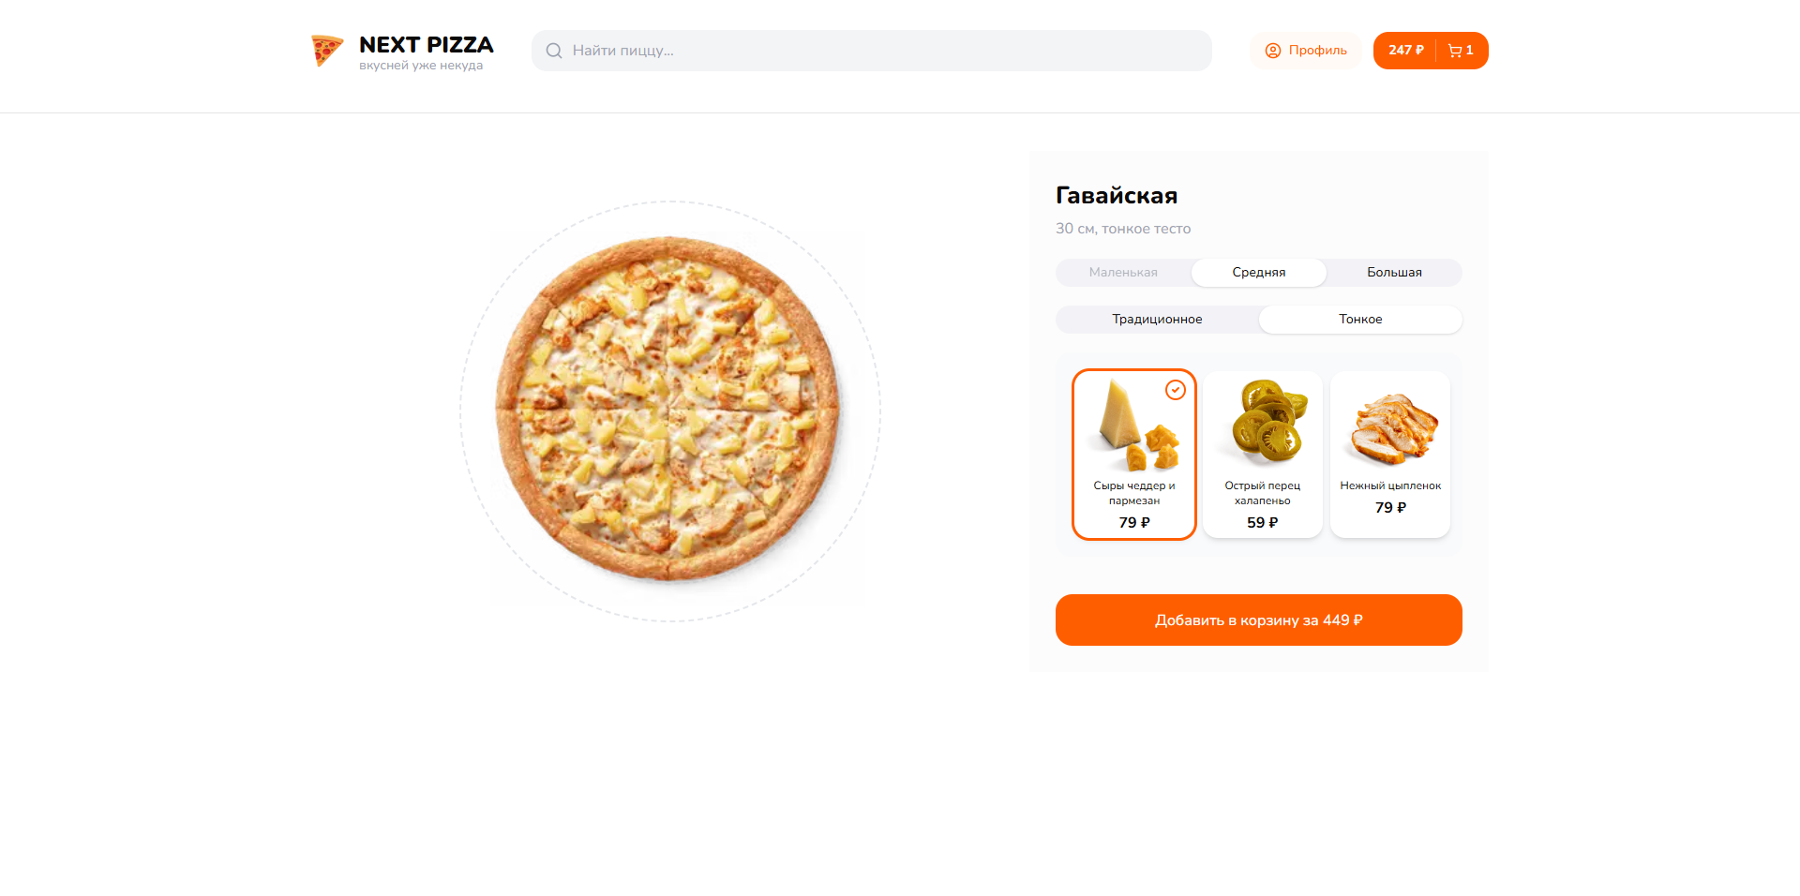
Task: Deselect the Сыры чеддер и пармезан topping
Action: (x=1133, y=455)
